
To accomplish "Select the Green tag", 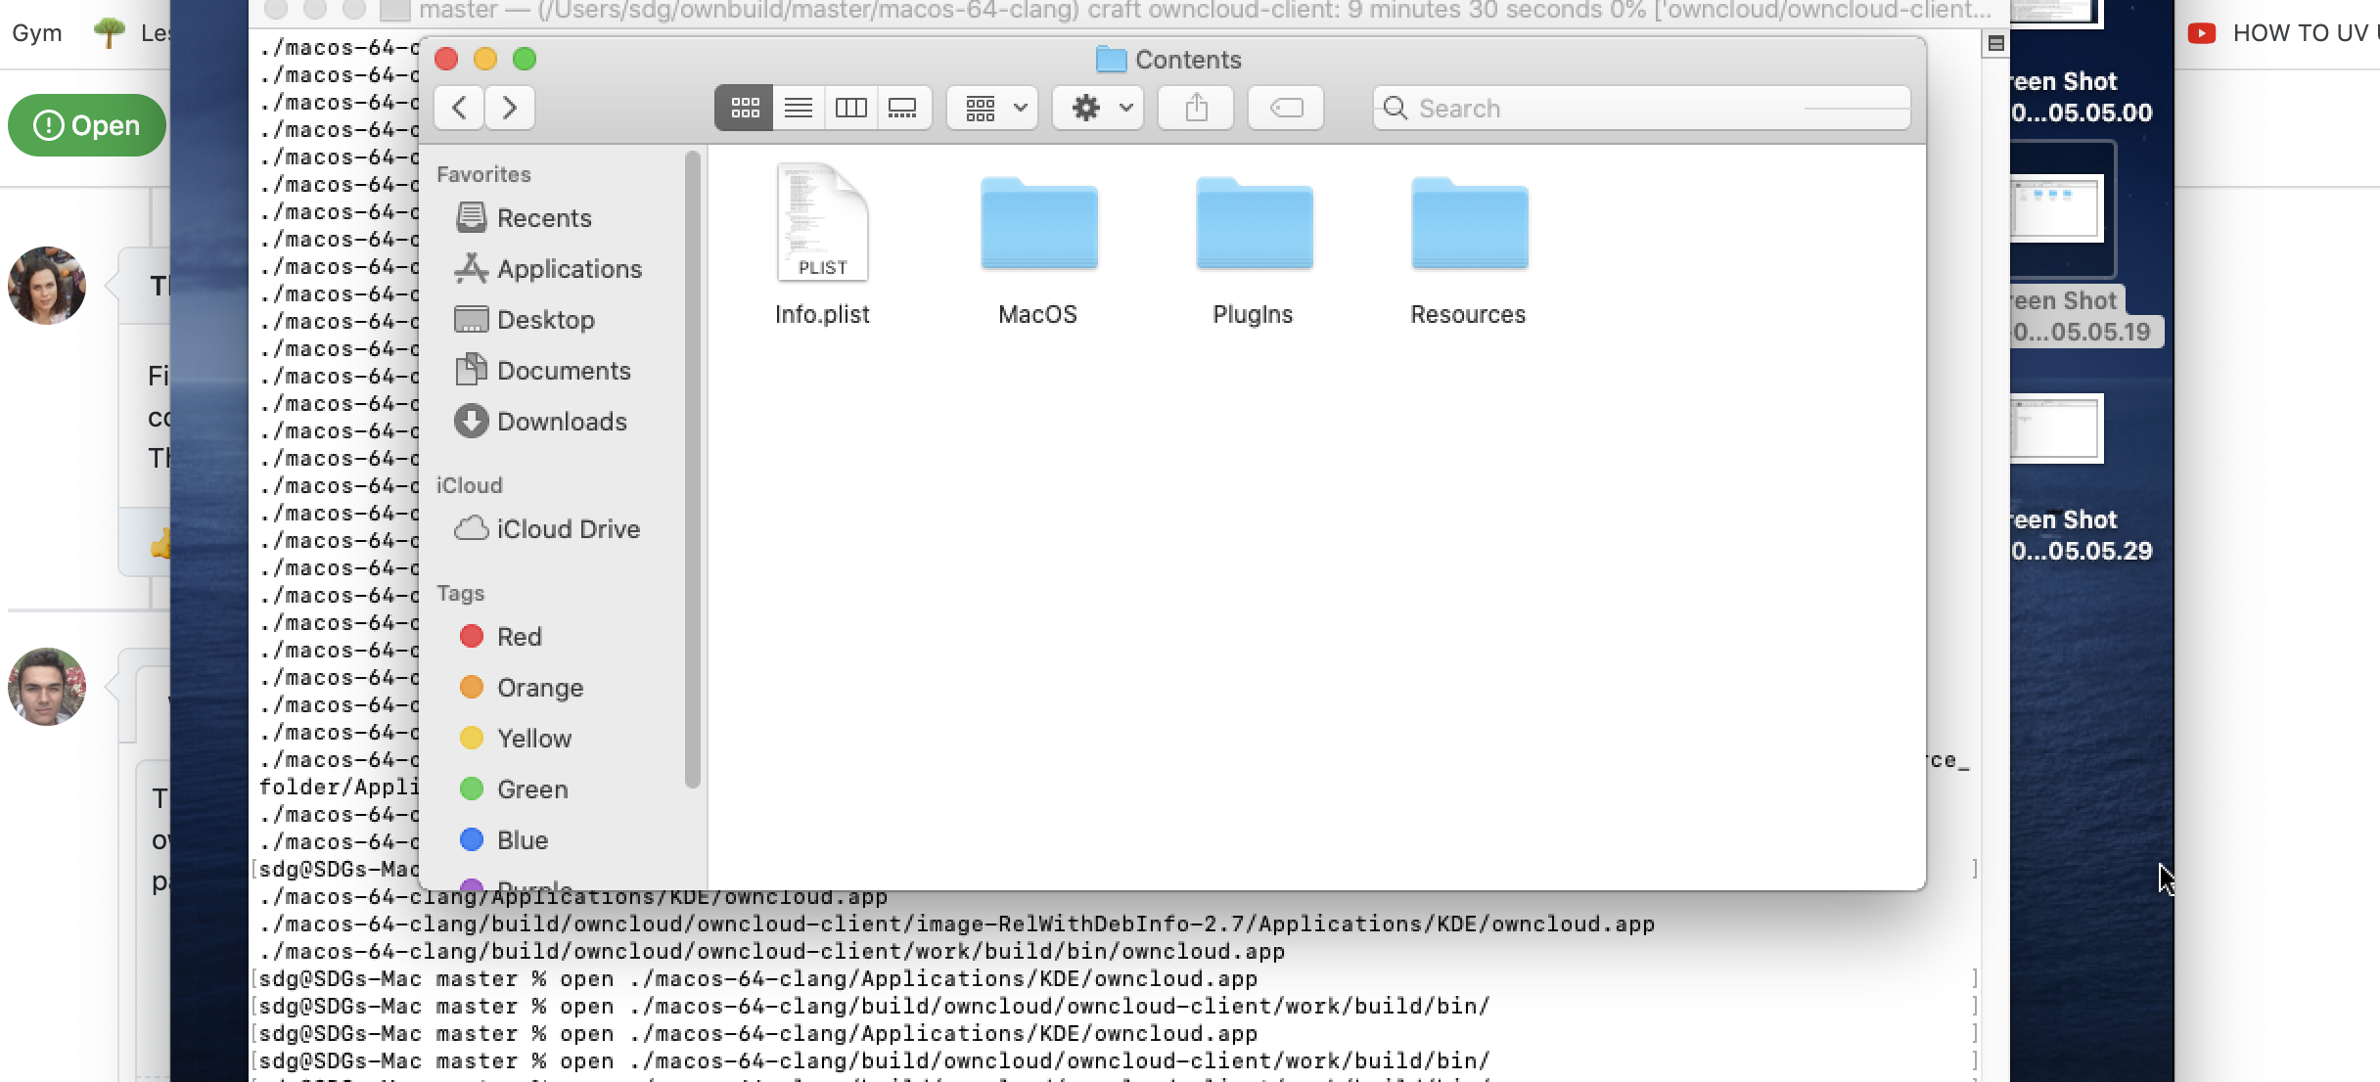I will click(514, 789).
